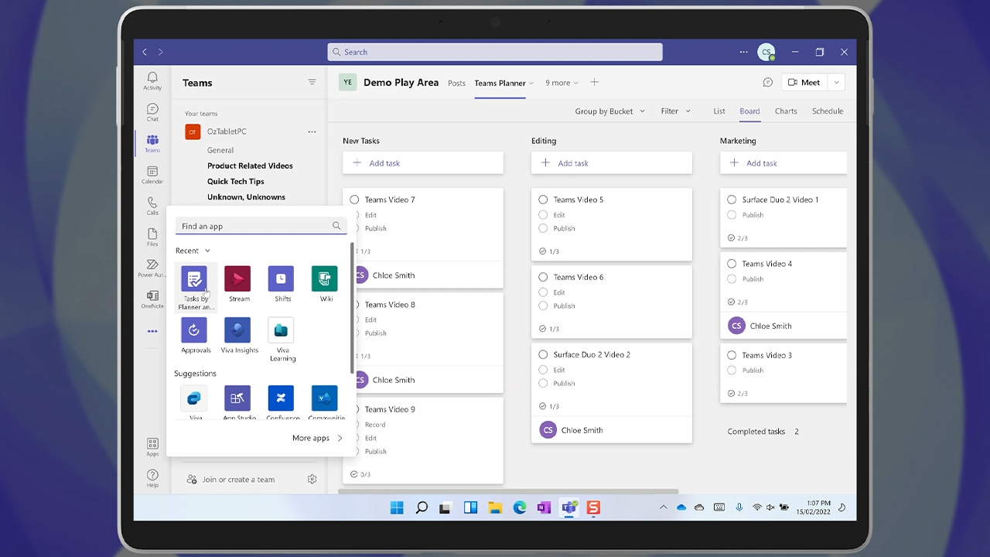Image resolution: width=990 pixels, height=557 pixels.
Task: Check off Surface Duo 2 Video 1
Action: point(732,200)
